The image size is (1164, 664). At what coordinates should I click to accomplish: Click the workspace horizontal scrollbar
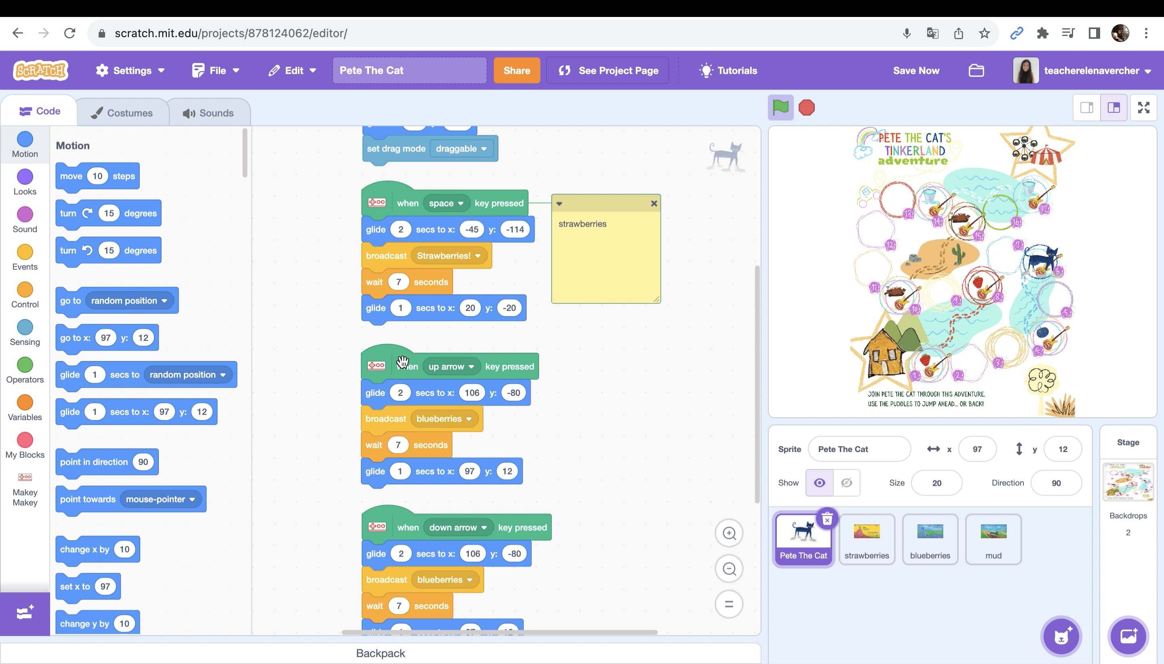tap(500, 632)
